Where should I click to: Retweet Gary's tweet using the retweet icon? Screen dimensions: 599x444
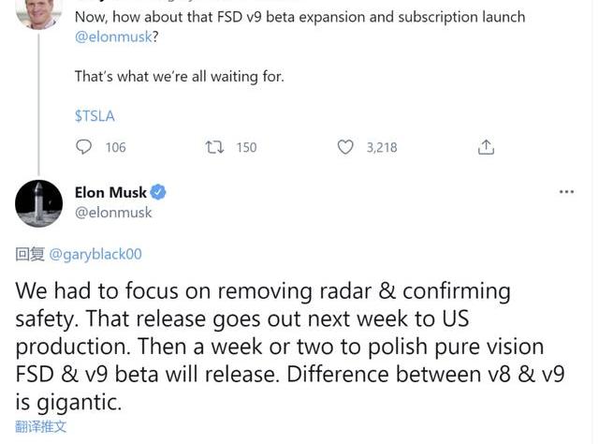[x=214, y=147]
